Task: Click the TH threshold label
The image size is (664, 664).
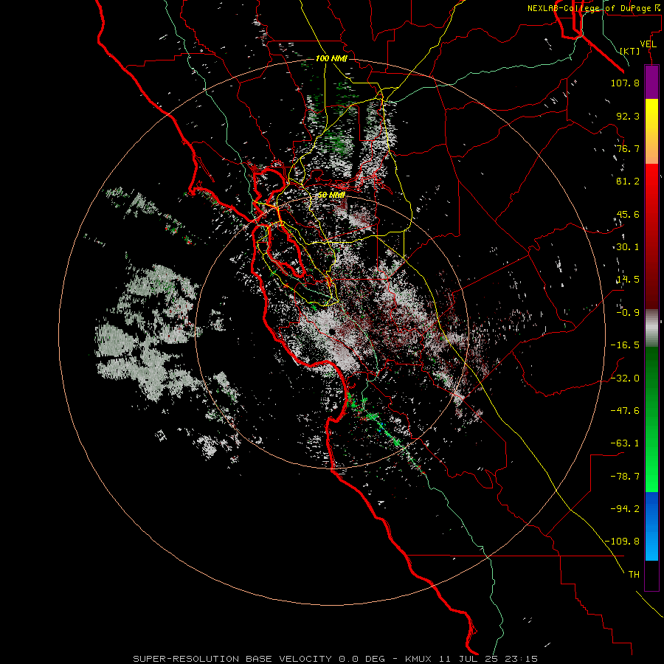Action: point(634,575)
